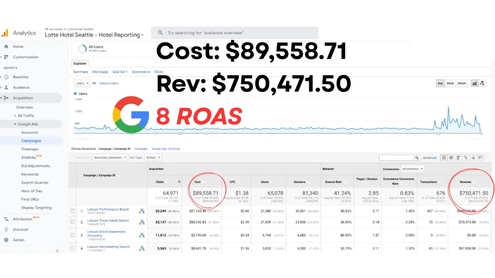This screenshot has width=495, height=278.
Task: Open the Customization dashboard icon
Action: coord(6,57)
